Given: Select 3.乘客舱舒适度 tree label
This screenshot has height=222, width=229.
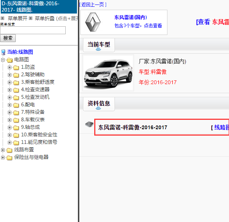Looking at the screenshot, I should [38, 82].
